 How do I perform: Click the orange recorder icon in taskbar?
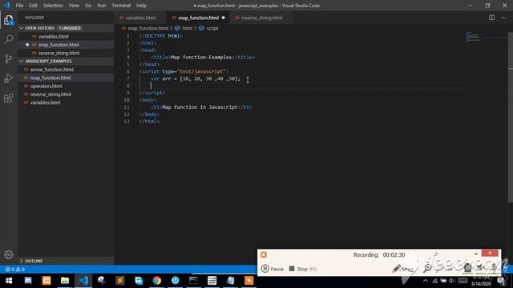pos(248,281)
